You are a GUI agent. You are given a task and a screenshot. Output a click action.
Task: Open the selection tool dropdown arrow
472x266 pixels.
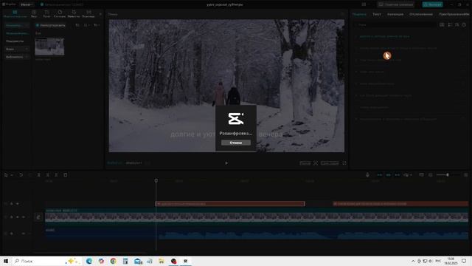(12, 175)
